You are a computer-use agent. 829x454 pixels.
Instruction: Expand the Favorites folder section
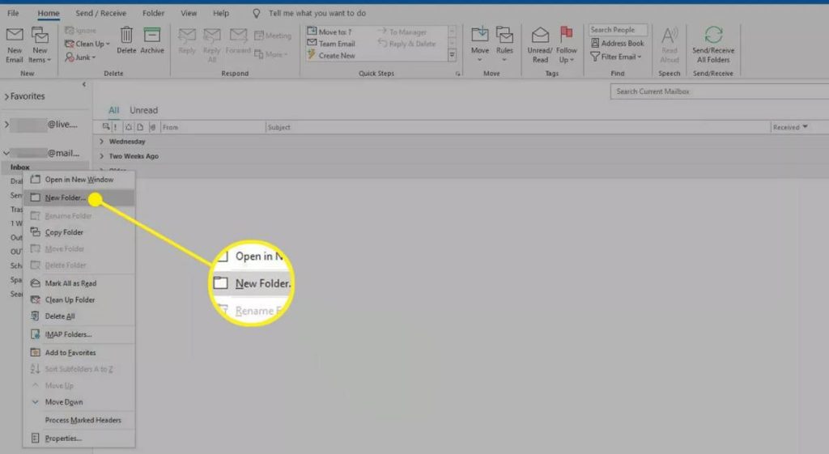(6, 96)
